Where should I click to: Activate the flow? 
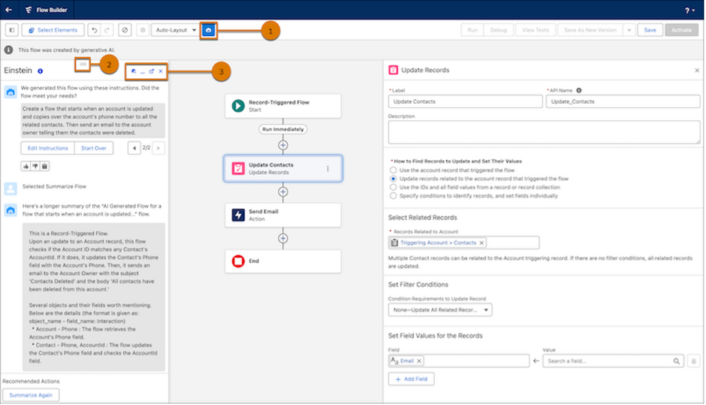click(x=682, y=30)
